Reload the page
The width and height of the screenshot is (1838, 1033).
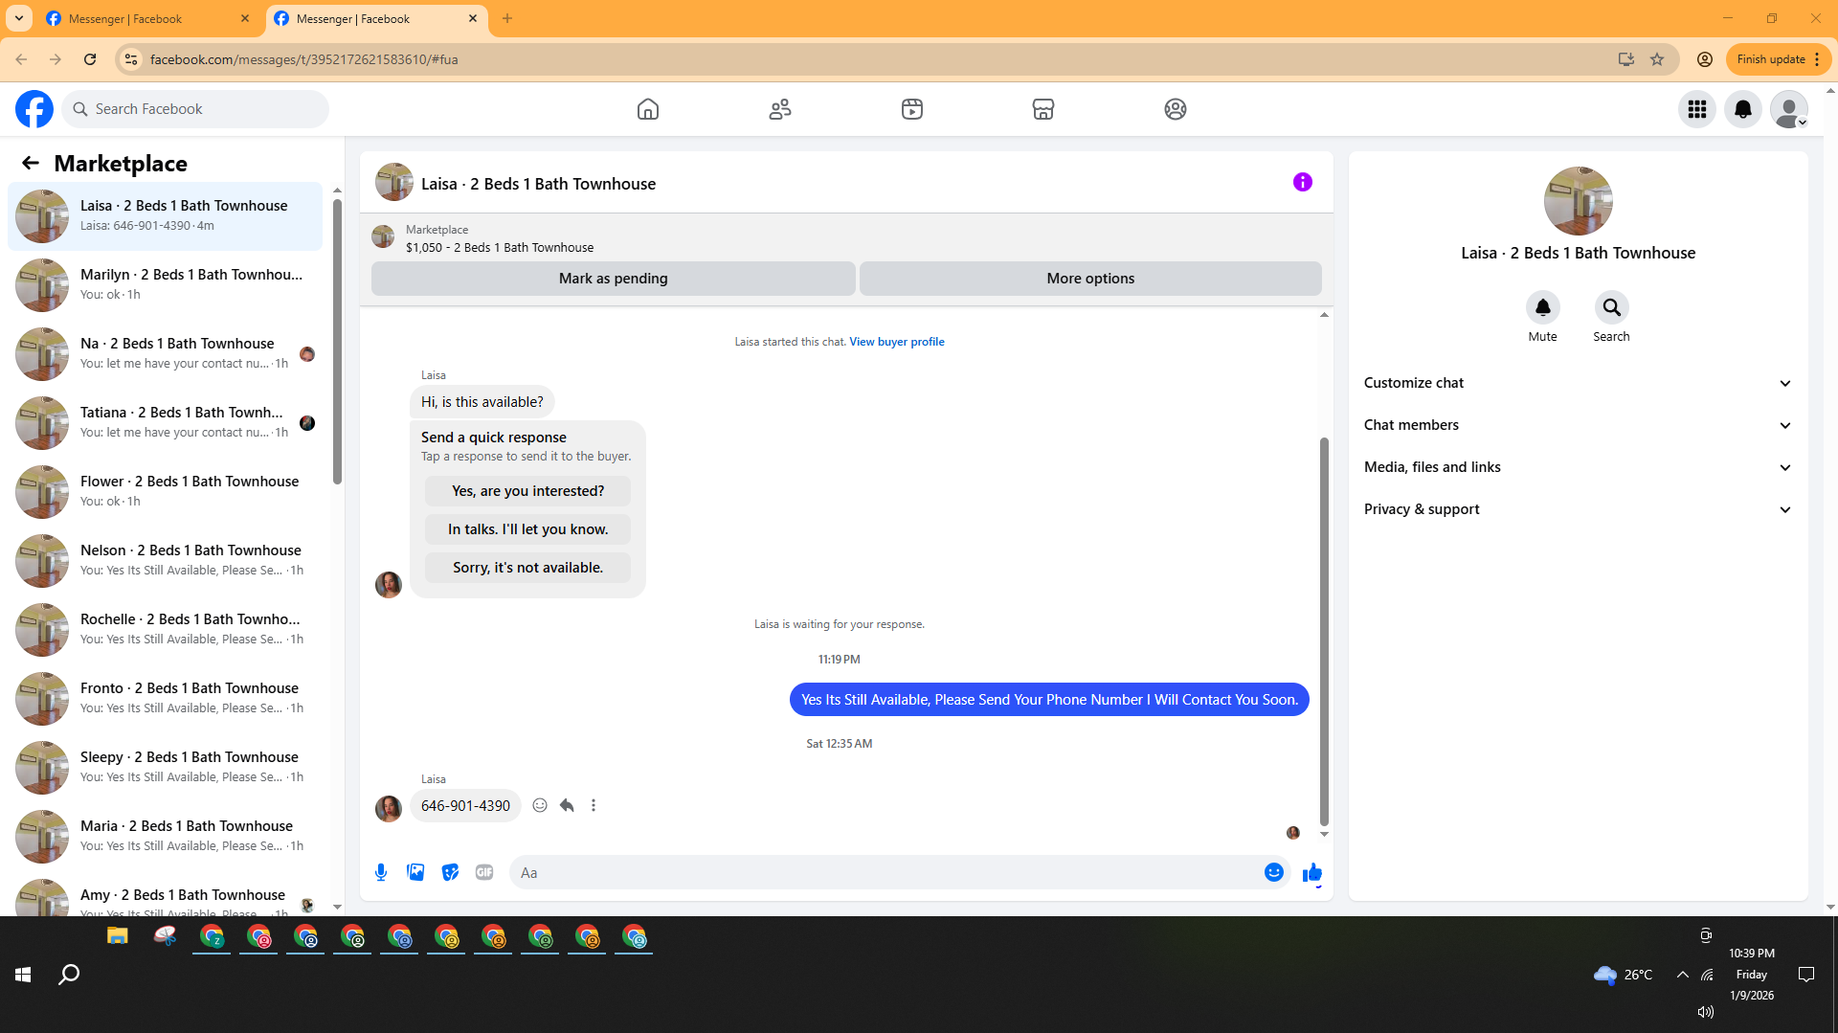point(90,59)
